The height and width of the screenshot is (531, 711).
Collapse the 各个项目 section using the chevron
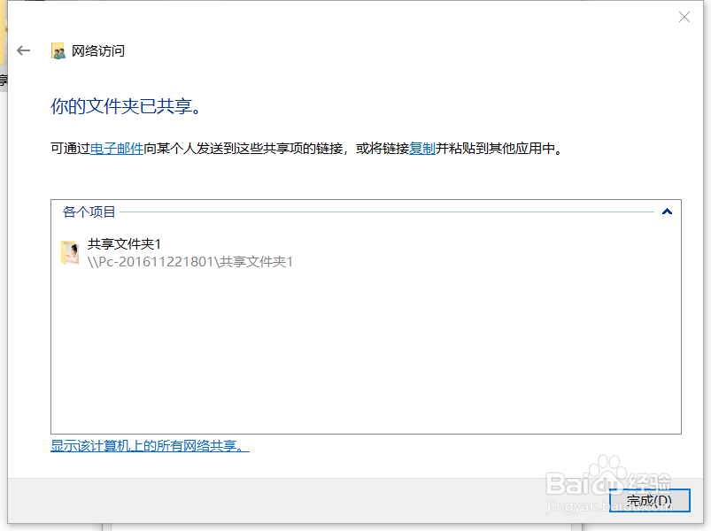coord(668,212)
